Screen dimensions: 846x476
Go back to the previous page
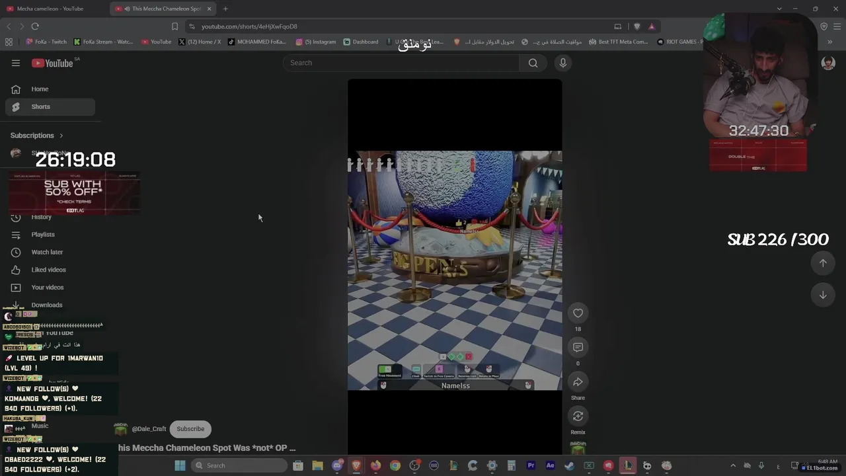tap(9, 26)
